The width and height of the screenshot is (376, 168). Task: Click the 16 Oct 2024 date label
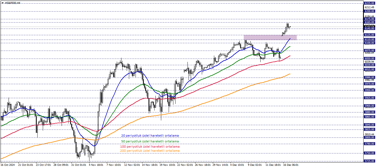tap(8, 165)
